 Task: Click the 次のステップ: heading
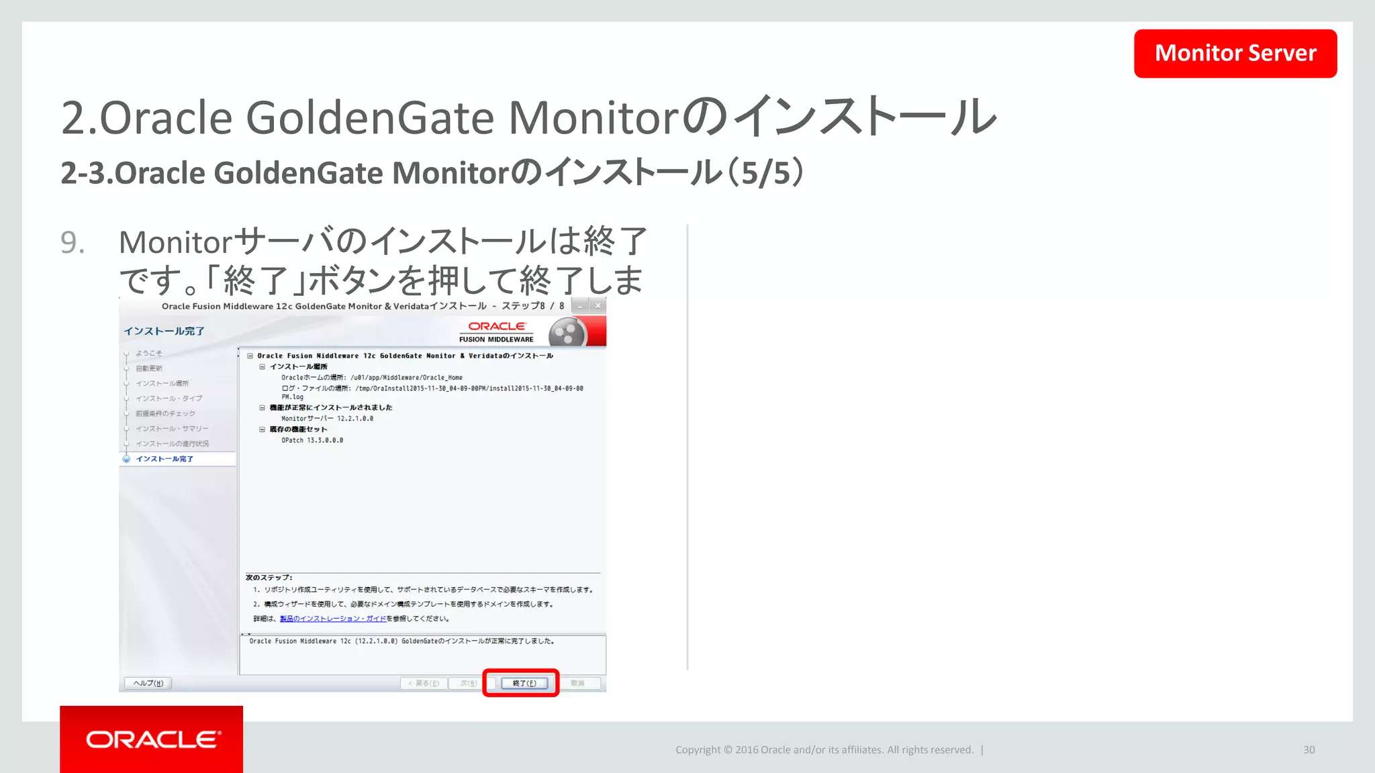(269, 578)
